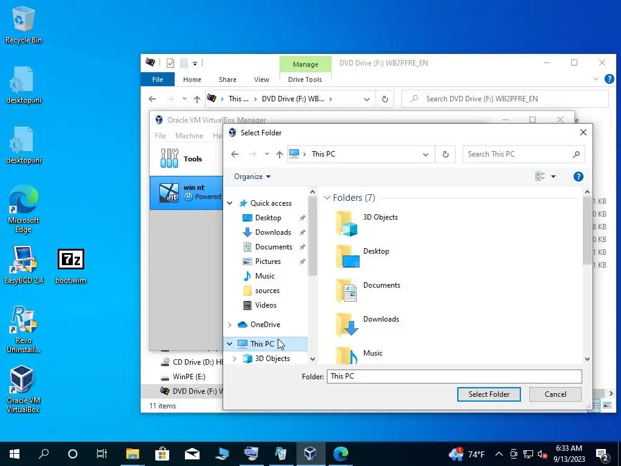The width and height of the screenshot is (621, 466).
Task: Go up one level in Select Folder dialog
Action: coord(279,154)
